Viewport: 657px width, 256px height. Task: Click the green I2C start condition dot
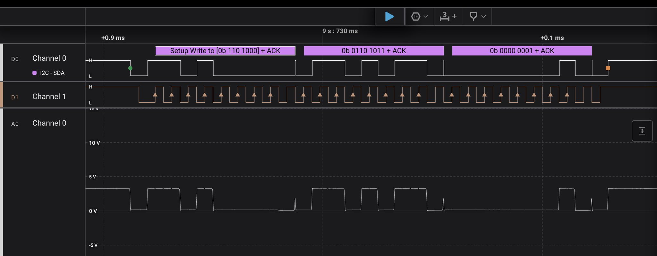point(130,68)
